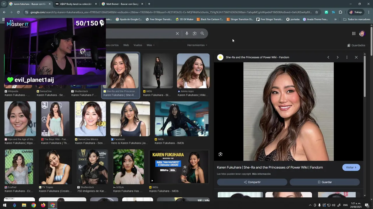
Task: Show hidden bookmarks overflow chevron
Action: point(335,19)
